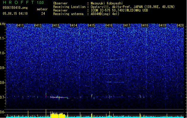Click the 0414 time marker

(x=73, y=25)
